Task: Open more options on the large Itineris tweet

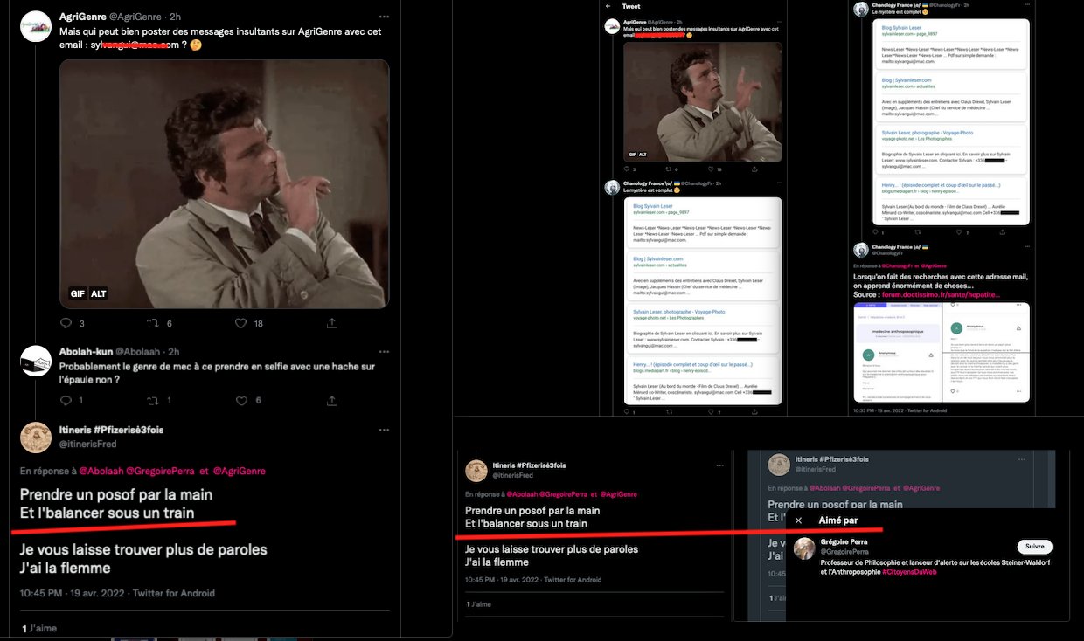Action: (x=384, y=431)
